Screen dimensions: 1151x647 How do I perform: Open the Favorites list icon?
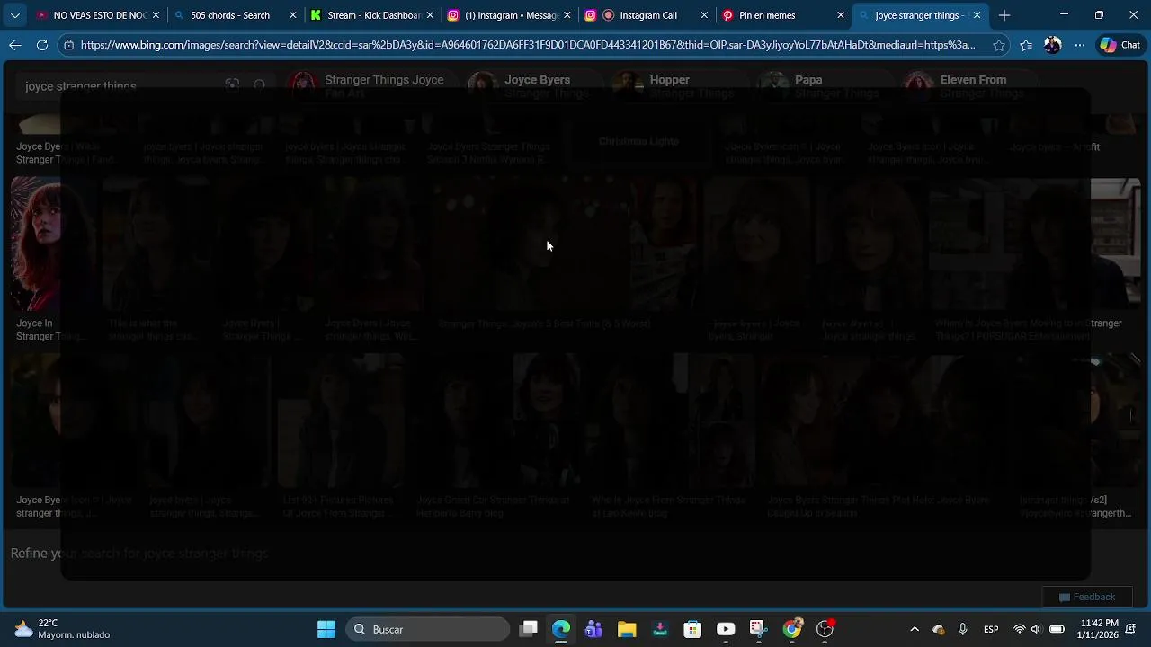coord(1026,44)
